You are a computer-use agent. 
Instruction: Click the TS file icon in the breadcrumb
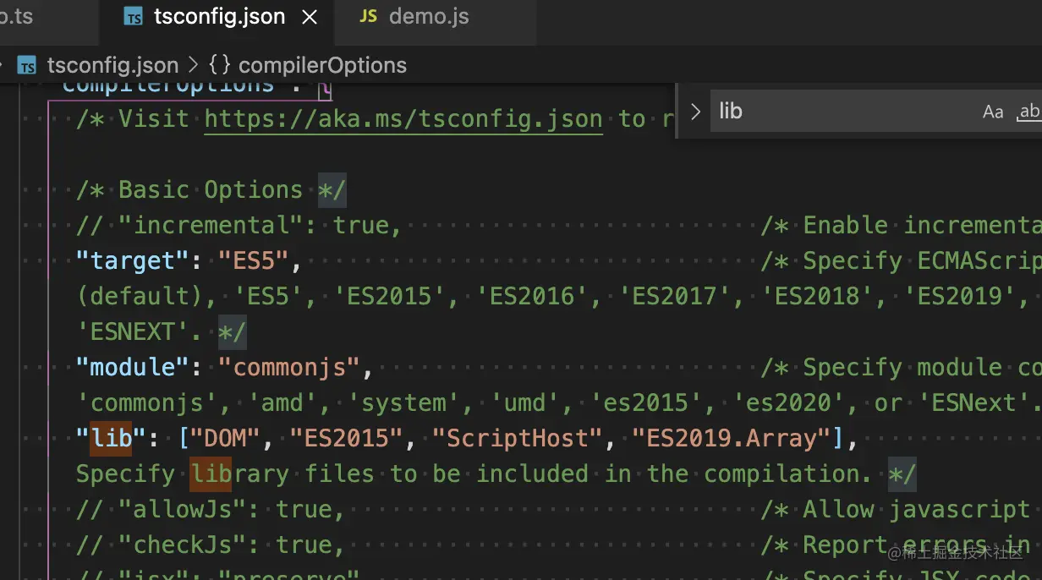coord(27,65)
